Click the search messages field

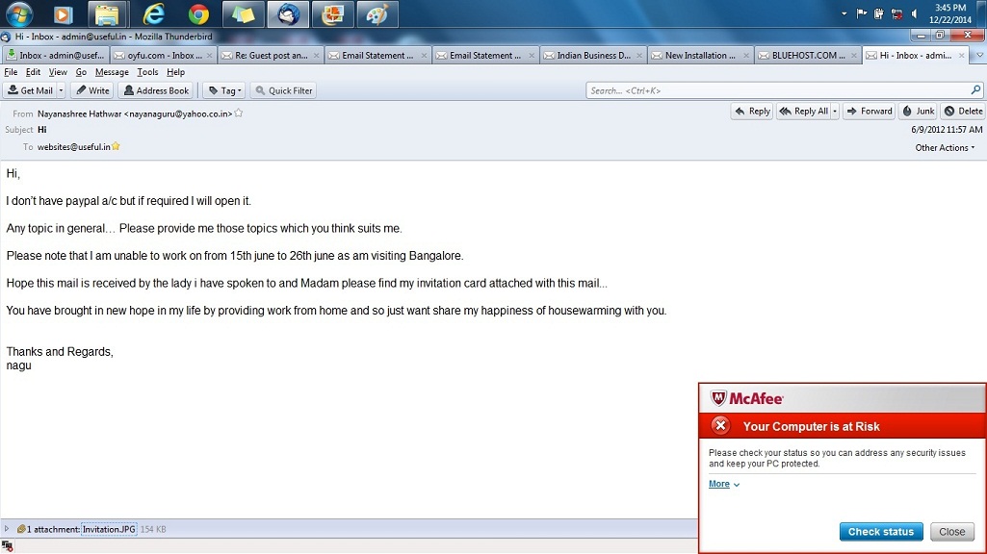coord(778,90)
